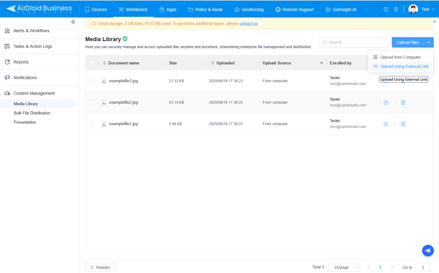The image size is (439, 273).
Task: Select the checkbox for examplefile2.jpg
Action: (x=92, y=102)
